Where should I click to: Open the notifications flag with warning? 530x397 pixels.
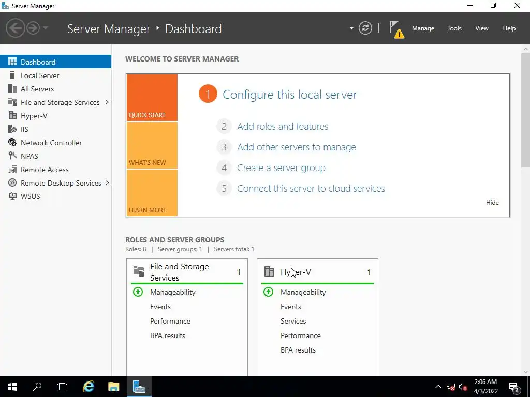(396, 29)
